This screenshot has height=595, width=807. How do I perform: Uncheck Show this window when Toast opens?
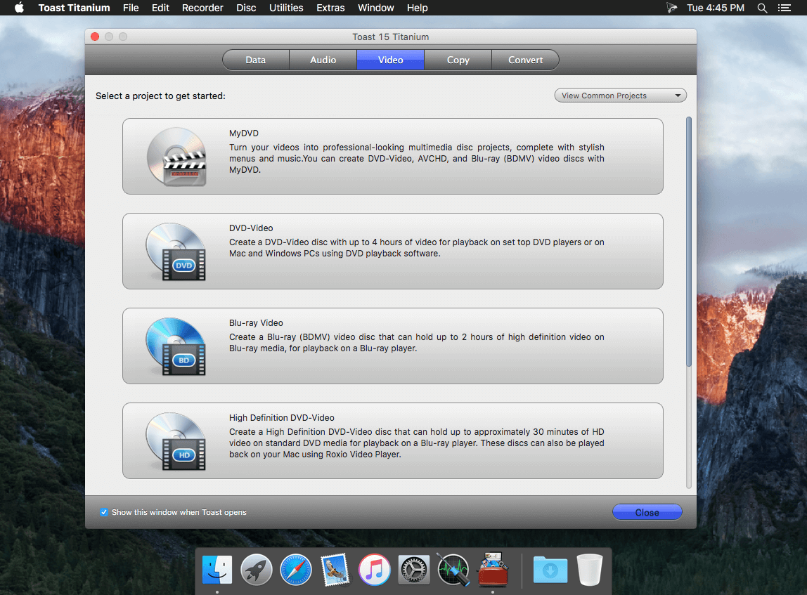104,512
